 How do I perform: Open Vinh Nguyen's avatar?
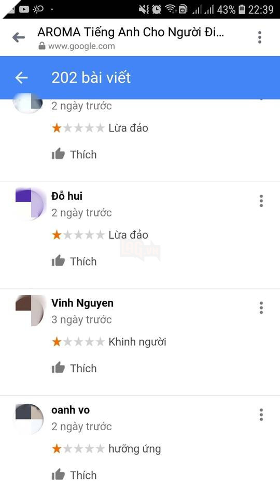[30, 310]
